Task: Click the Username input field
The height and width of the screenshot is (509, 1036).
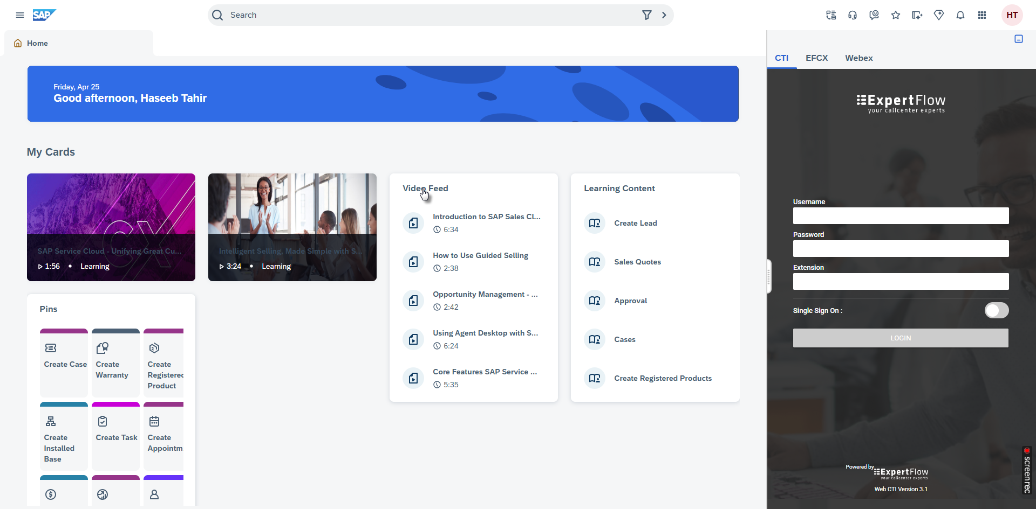Action: pos(900,216)
